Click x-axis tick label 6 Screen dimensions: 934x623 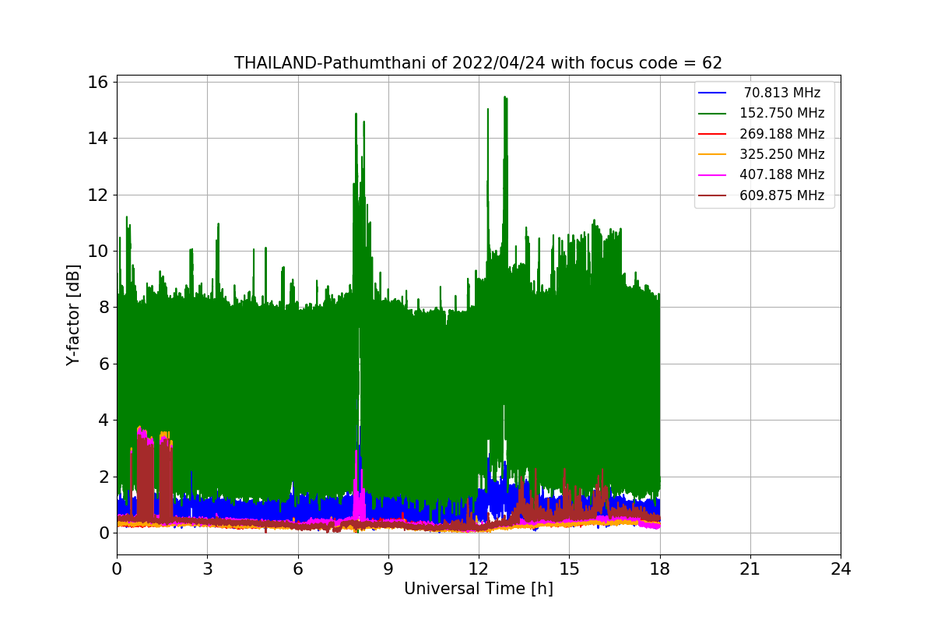[x=297, y=568]
